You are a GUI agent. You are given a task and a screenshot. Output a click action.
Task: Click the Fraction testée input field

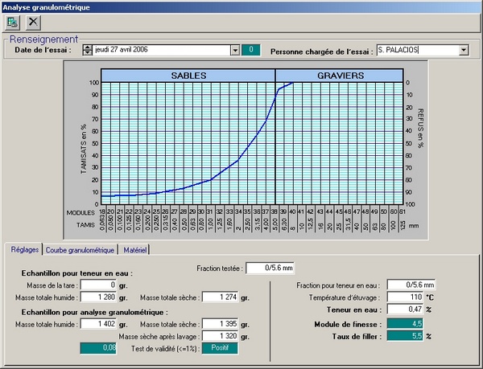pos(270,268)
